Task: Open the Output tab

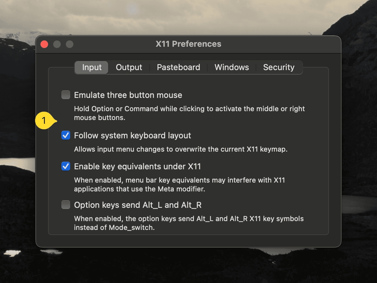Action: tap(129, 68)
